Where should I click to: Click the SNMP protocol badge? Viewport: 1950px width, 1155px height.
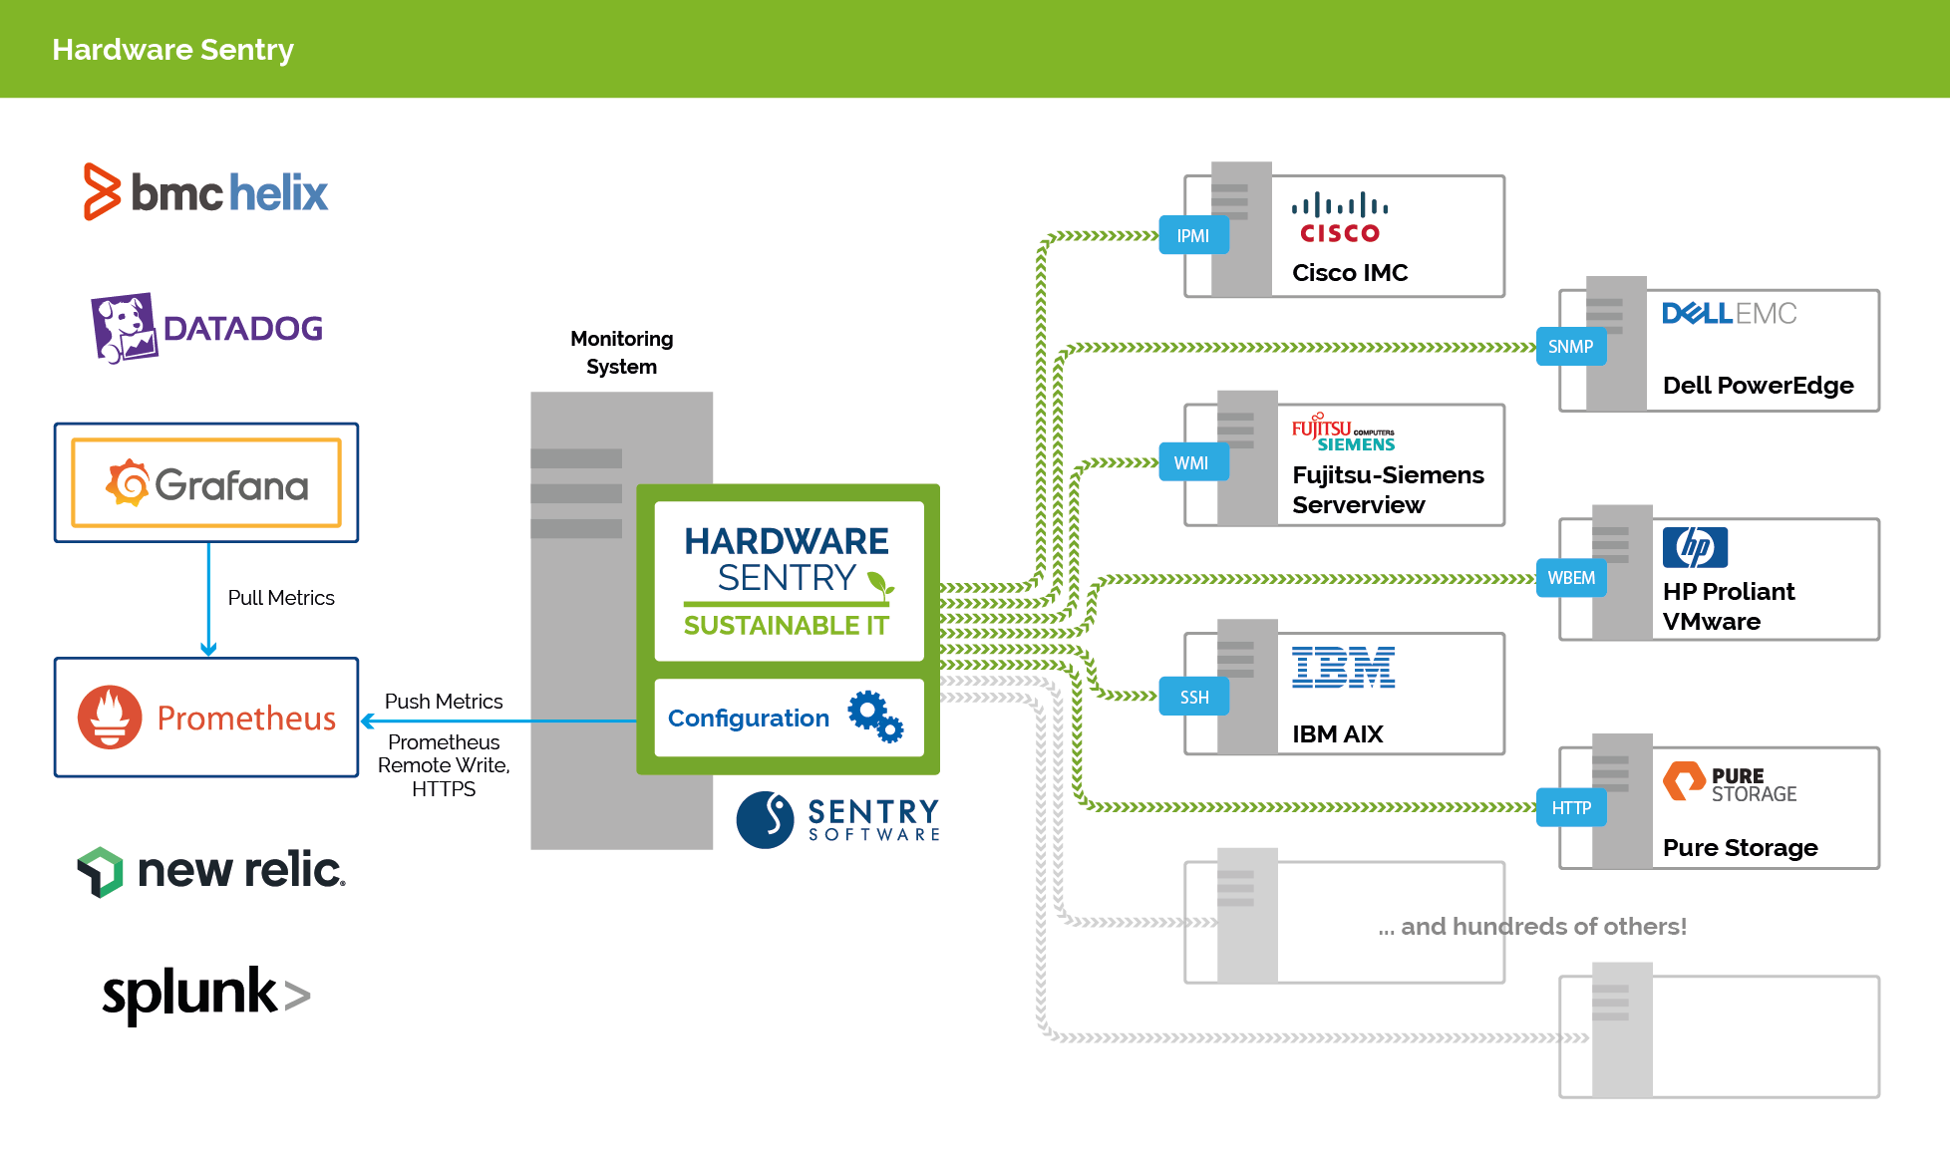(x=1570, y=349)
